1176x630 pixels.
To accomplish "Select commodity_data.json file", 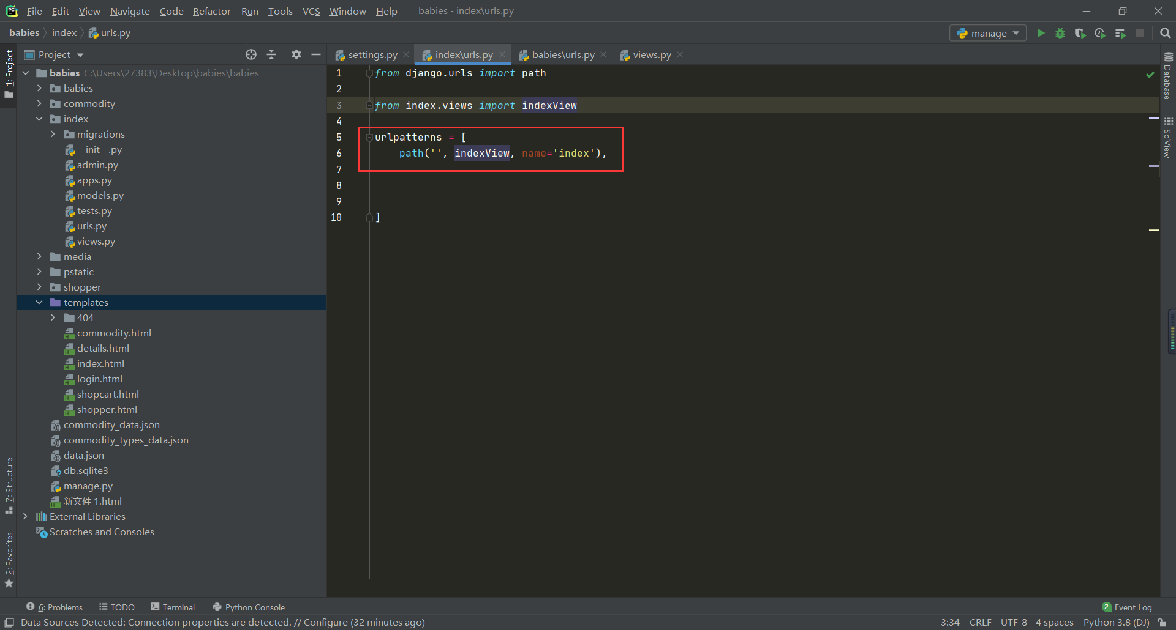I will pos(111,424).
